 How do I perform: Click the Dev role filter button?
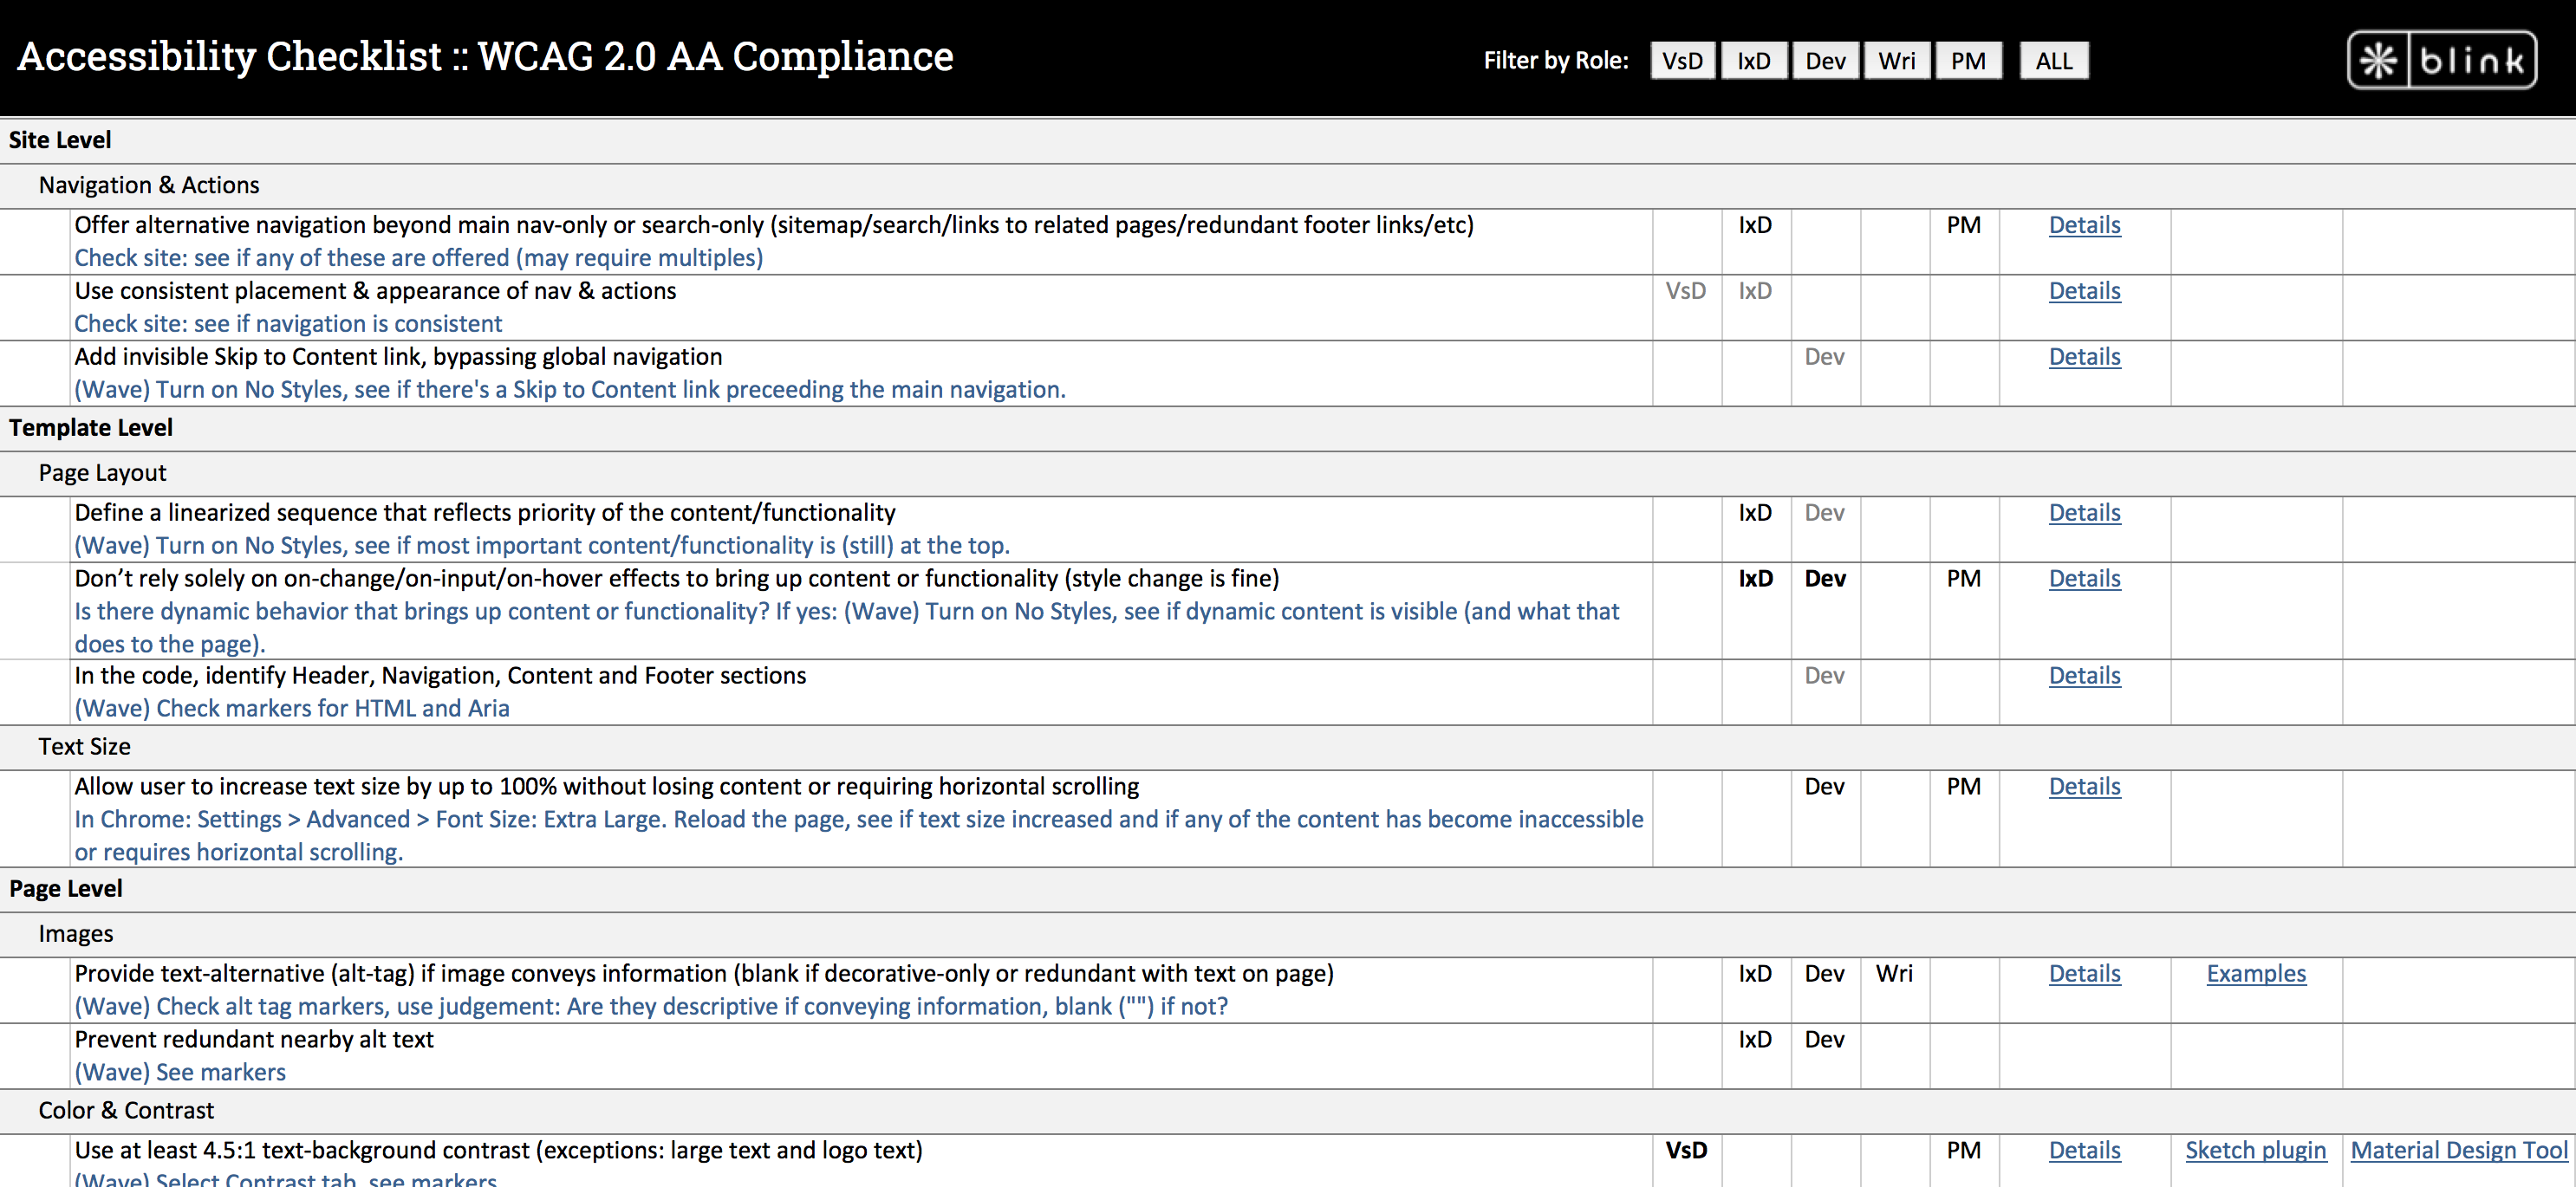(x=1825, y=59)
